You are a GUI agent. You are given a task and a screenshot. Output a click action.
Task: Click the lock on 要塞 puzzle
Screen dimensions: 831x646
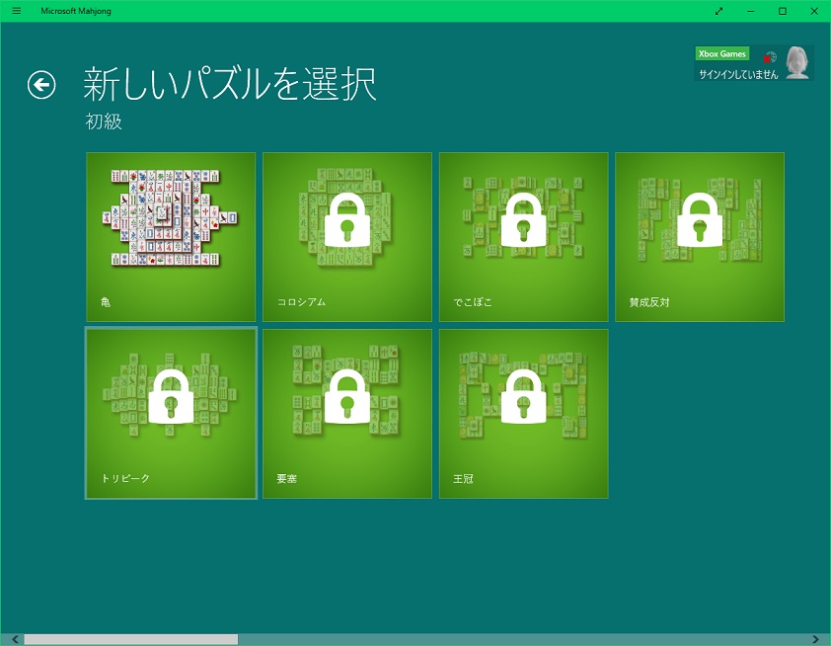(x=347, y=397)
